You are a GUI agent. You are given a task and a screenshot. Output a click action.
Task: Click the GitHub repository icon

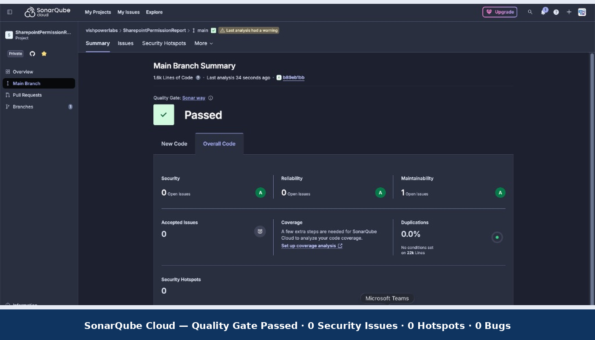(x=32, y=54)
